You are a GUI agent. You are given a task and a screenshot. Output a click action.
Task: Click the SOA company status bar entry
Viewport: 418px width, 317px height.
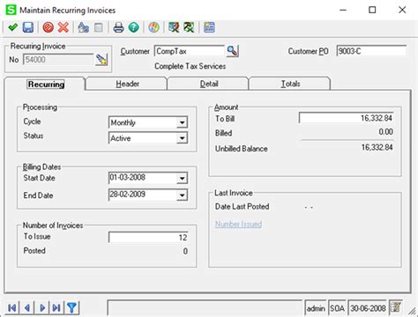point(337,308)
